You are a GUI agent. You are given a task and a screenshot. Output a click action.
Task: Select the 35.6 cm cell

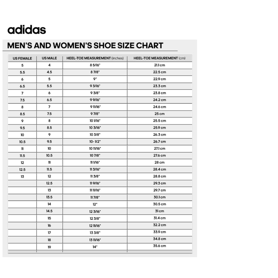[160, 246]
